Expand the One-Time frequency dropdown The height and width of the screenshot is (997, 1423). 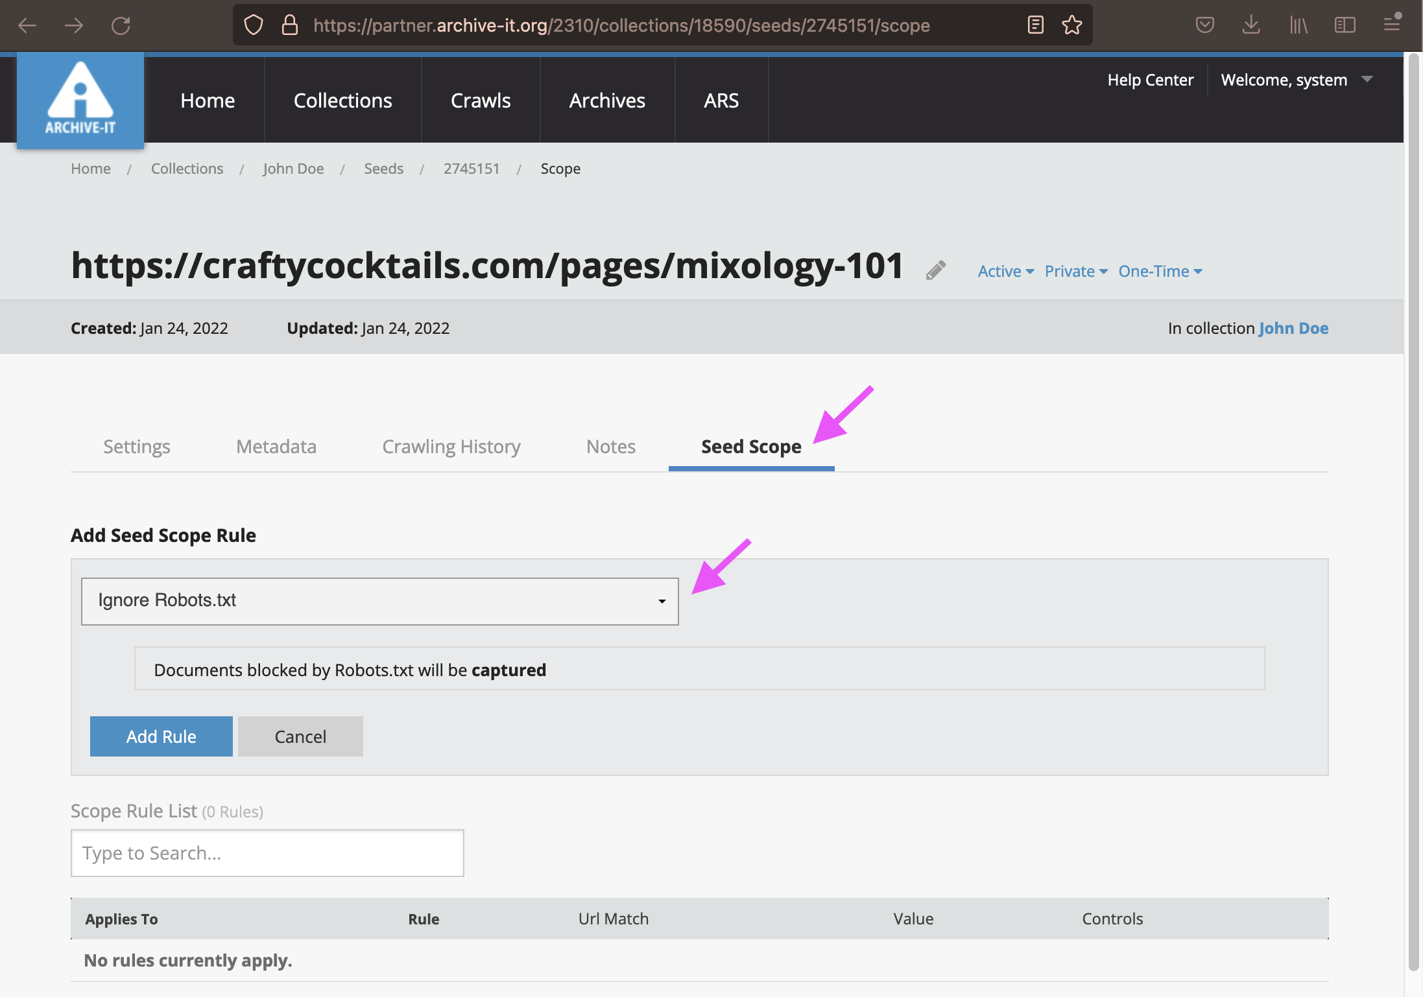(x=1160, y=271)
